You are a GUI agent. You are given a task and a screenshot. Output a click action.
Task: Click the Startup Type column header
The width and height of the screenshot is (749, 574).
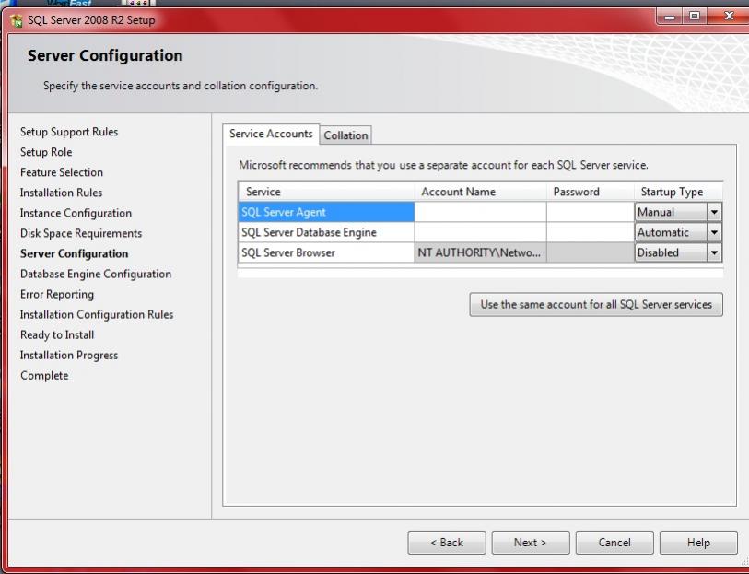[678, 192]
